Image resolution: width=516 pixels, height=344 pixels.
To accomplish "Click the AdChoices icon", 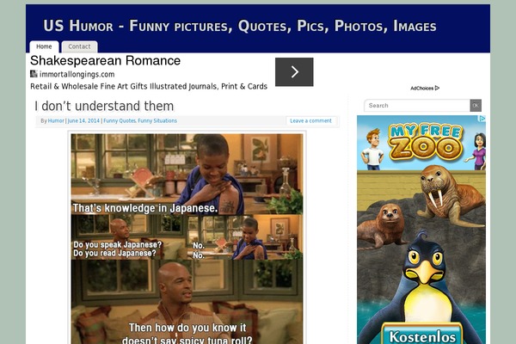I will [x=437, y=88].
